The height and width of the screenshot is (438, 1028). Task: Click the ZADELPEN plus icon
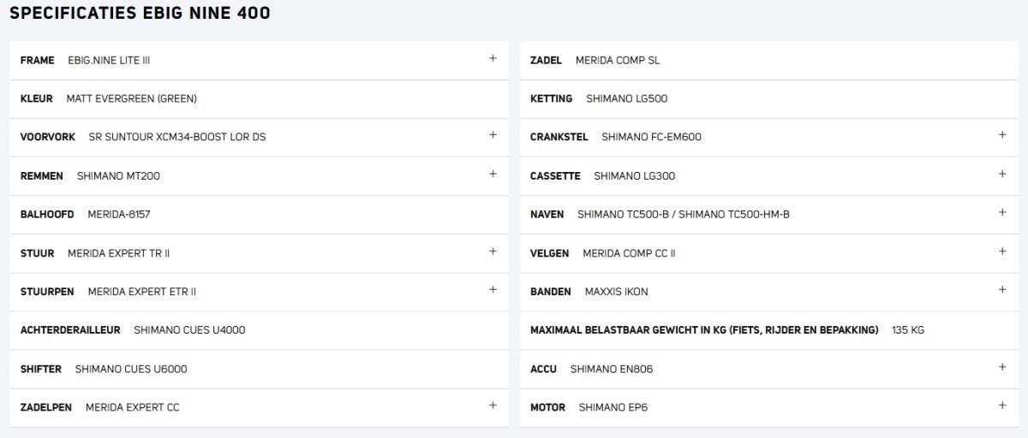pyautogui.click(x=493, y=405)
